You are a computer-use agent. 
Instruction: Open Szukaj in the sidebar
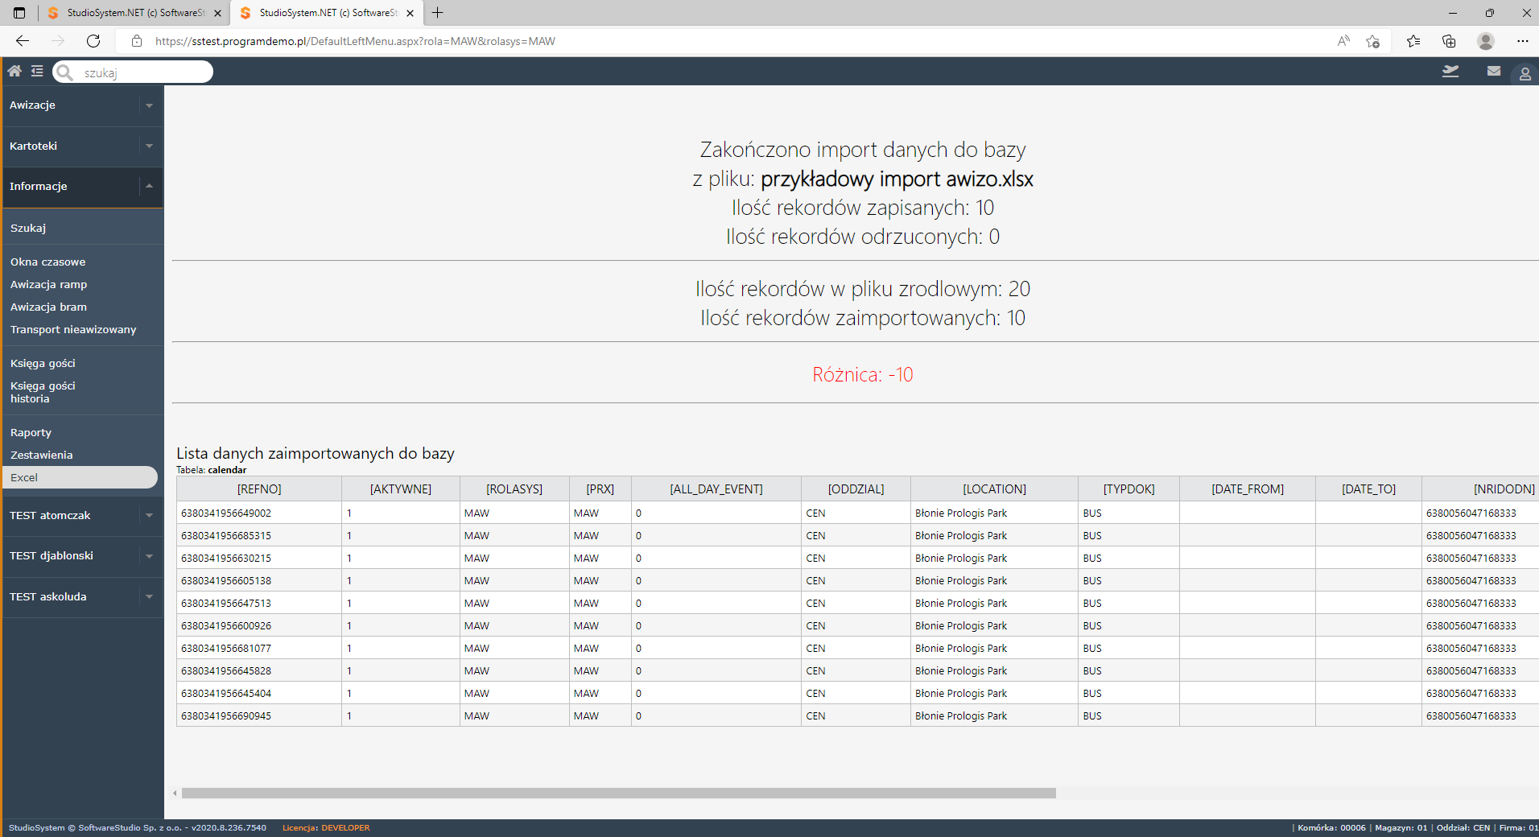pyautogui.click(x=28, y=228)
